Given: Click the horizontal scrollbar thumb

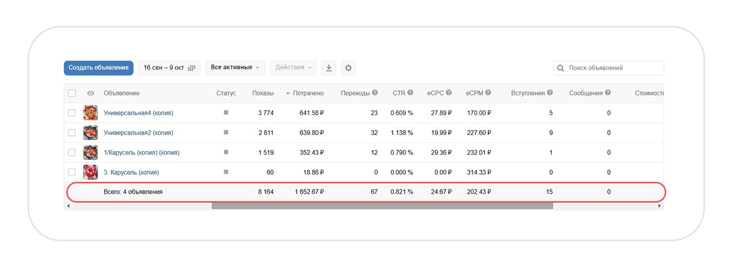Looking at the screenshot, I should (x=382, y=206).
